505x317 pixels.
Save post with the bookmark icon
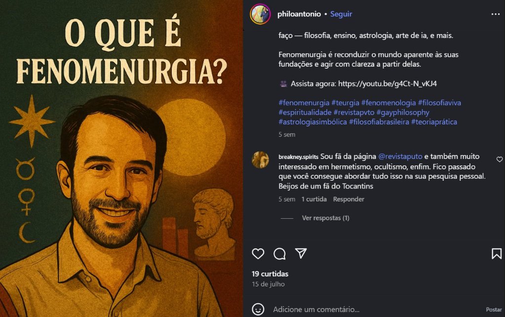coord(496,254)
